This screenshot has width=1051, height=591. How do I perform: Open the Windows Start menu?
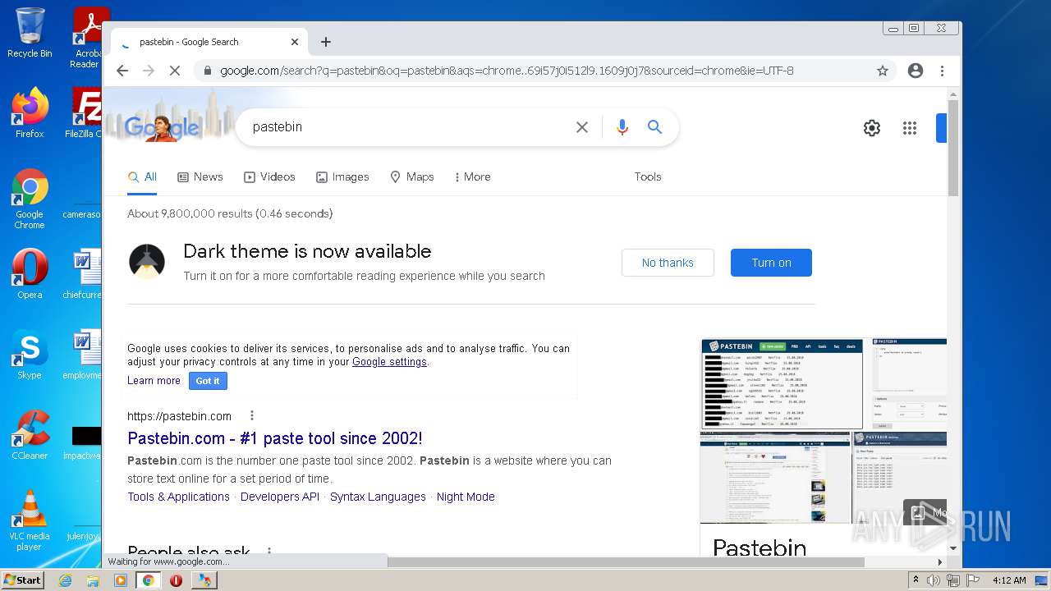[22, 580]
